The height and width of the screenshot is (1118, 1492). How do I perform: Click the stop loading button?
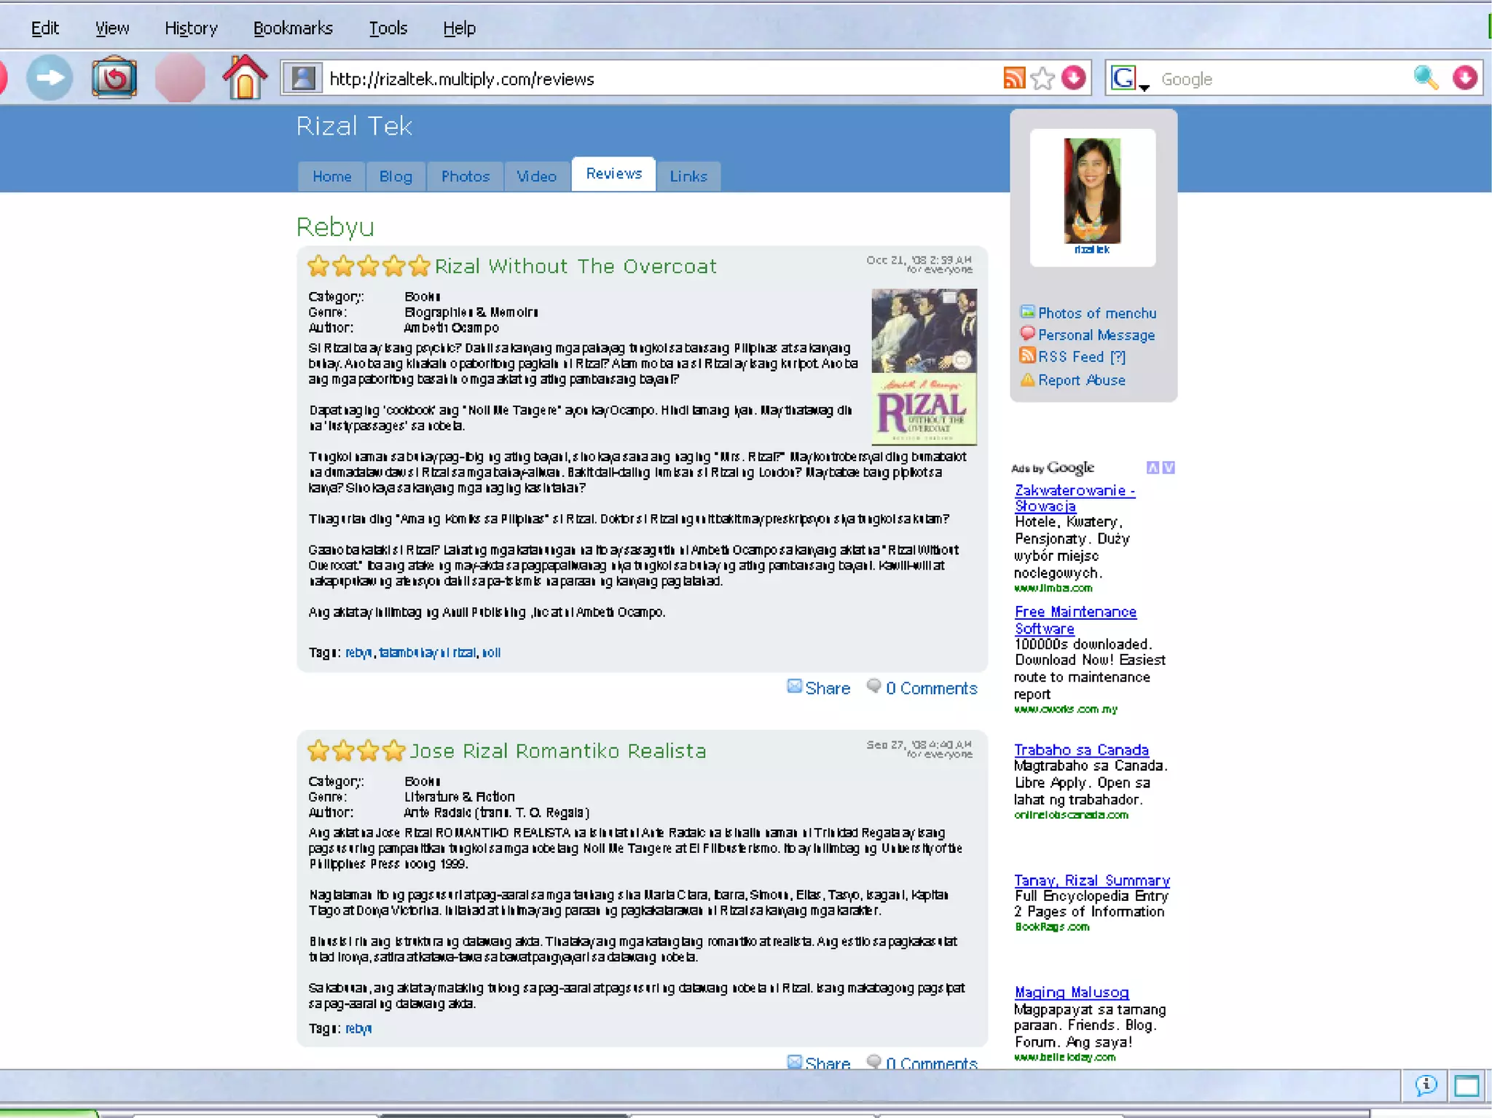tap(179, 78)
